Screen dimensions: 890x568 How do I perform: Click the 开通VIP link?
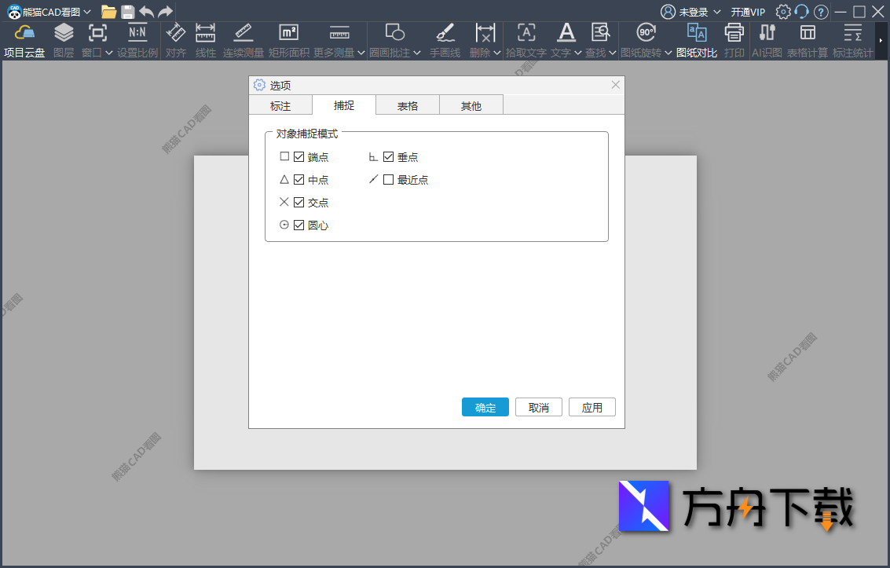point(748,12)
